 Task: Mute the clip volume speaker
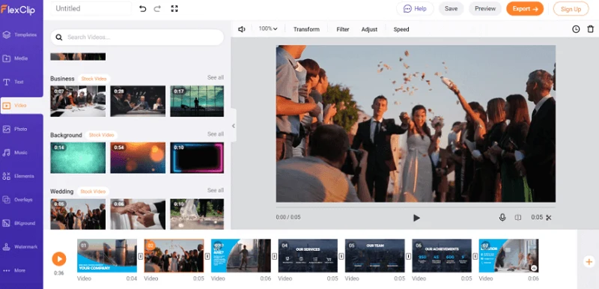[x=241, y=29]
